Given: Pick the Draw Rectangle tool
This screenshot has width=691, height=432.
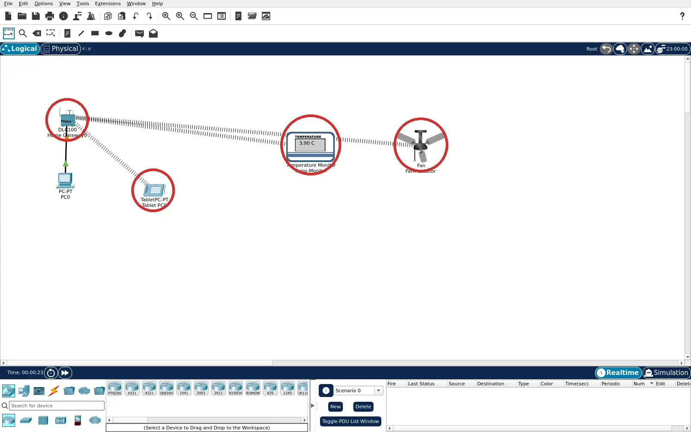Looking at the screenshot, I should pos(95,33).
